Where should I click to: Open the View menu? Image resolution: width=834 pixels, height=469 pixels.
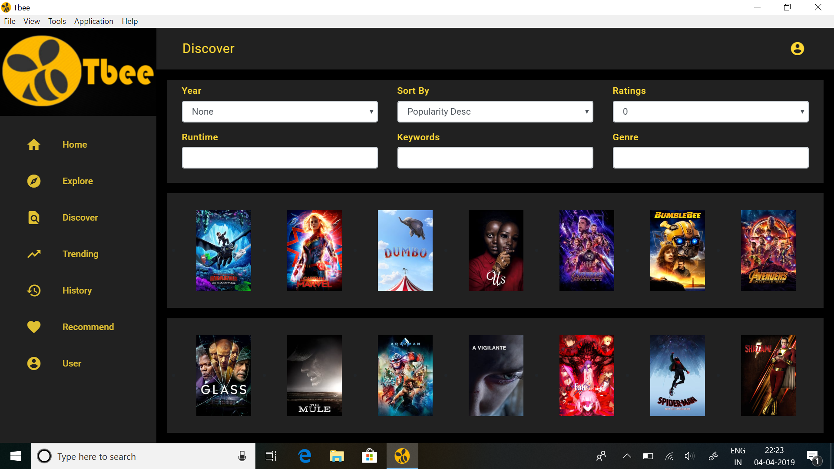pos(32,21)
